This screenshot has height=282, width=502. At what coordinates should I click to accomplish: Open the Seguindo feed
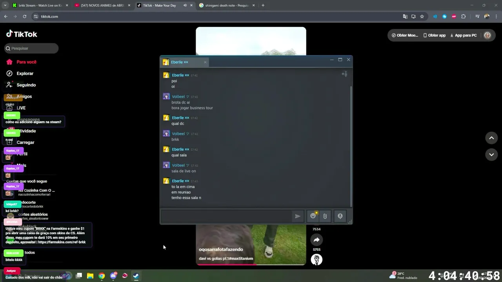point(22,85)
